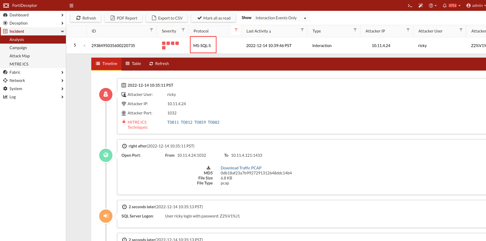
Task: Open the admin user profile icon
Action: tap(468, 5)
